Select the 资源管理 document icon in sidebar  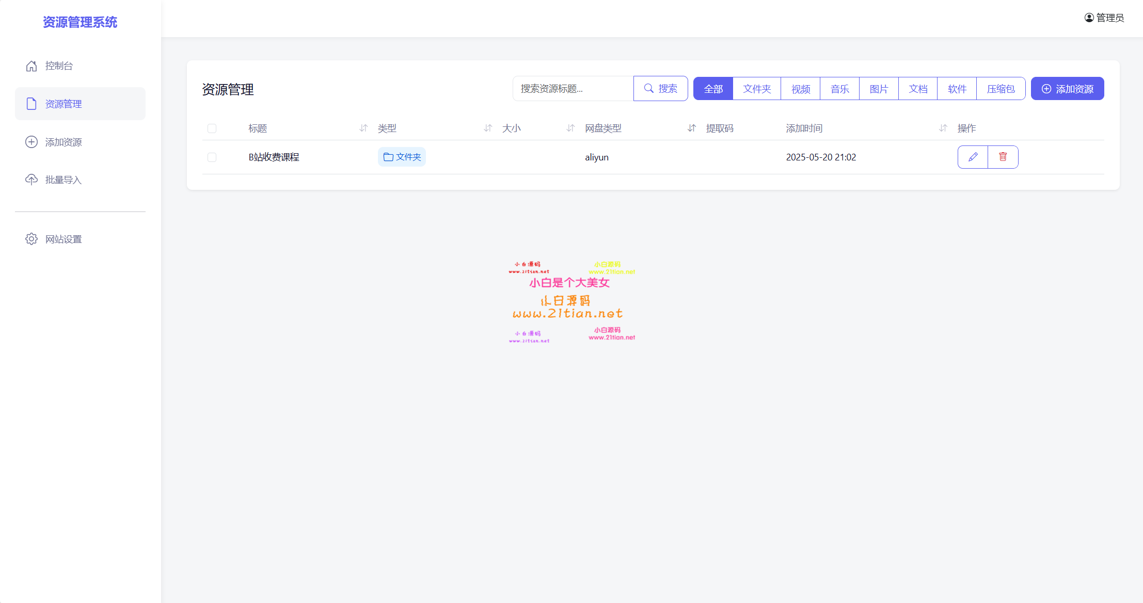[x=31, y=104]
